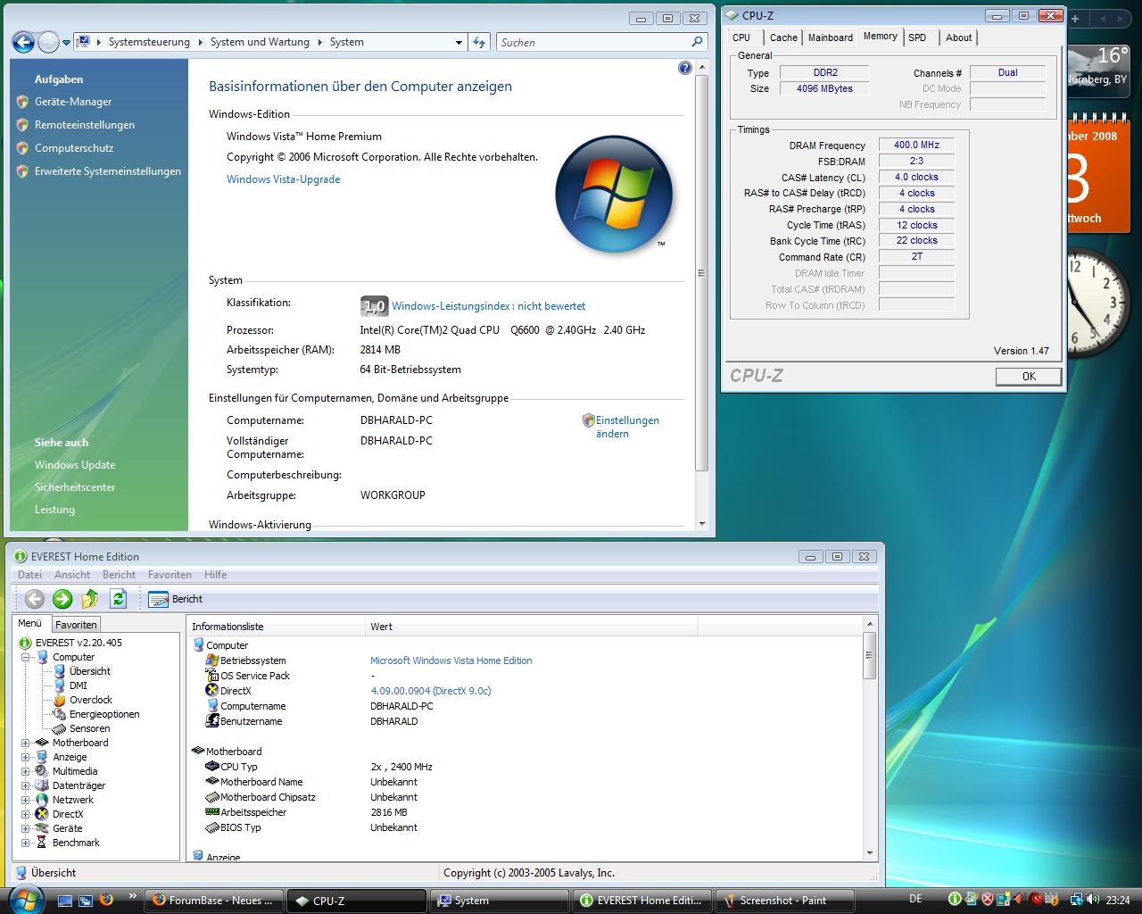The height and width of the screenshot is (914, 1142).
Task: Open the DirectX version 4.09.00.0904 link
Action: click(x=430, y=691)
